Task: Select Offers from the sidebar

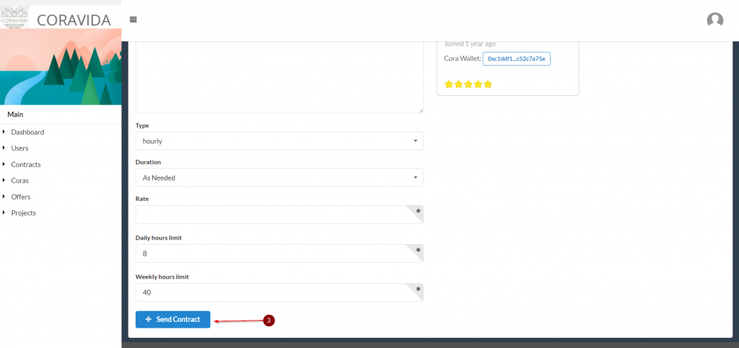Action: pos(21,196)
